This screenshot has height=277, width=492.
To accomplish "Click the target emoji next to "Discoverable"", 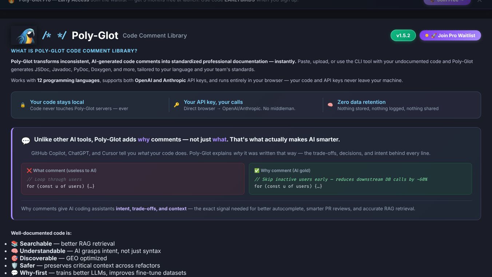I will (15, 258).
